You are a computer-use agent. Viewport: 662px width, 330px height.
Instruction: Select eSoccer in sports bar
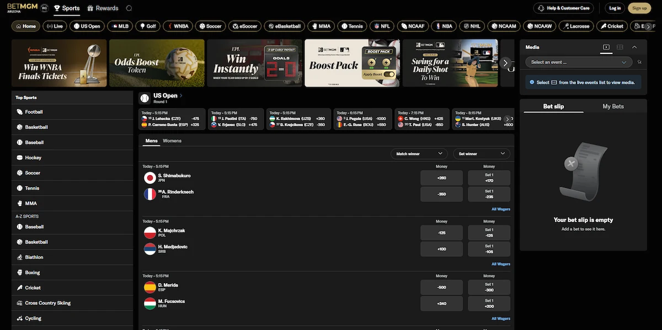click(x=244, y=26)
